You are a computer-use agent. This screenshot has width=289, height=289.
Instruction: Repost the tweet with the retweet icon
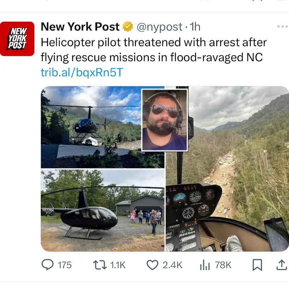[99, 265]
